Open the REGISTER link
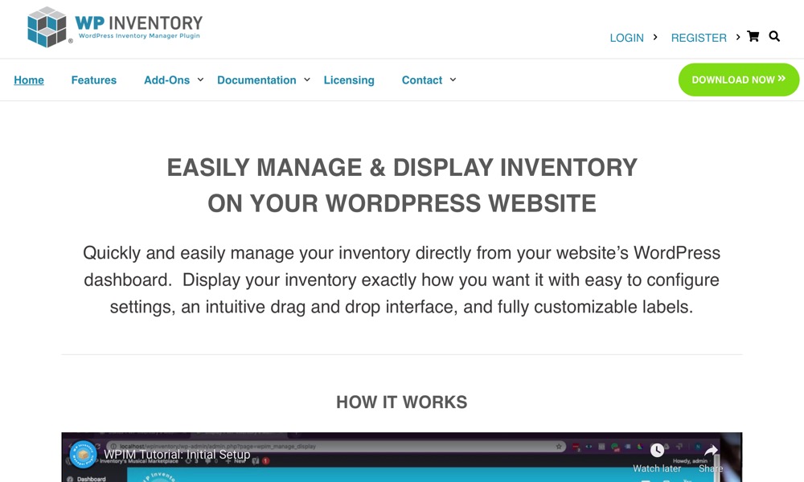This screenshot has width=804, height=482. pyautogui.click(x=699, y=38)
